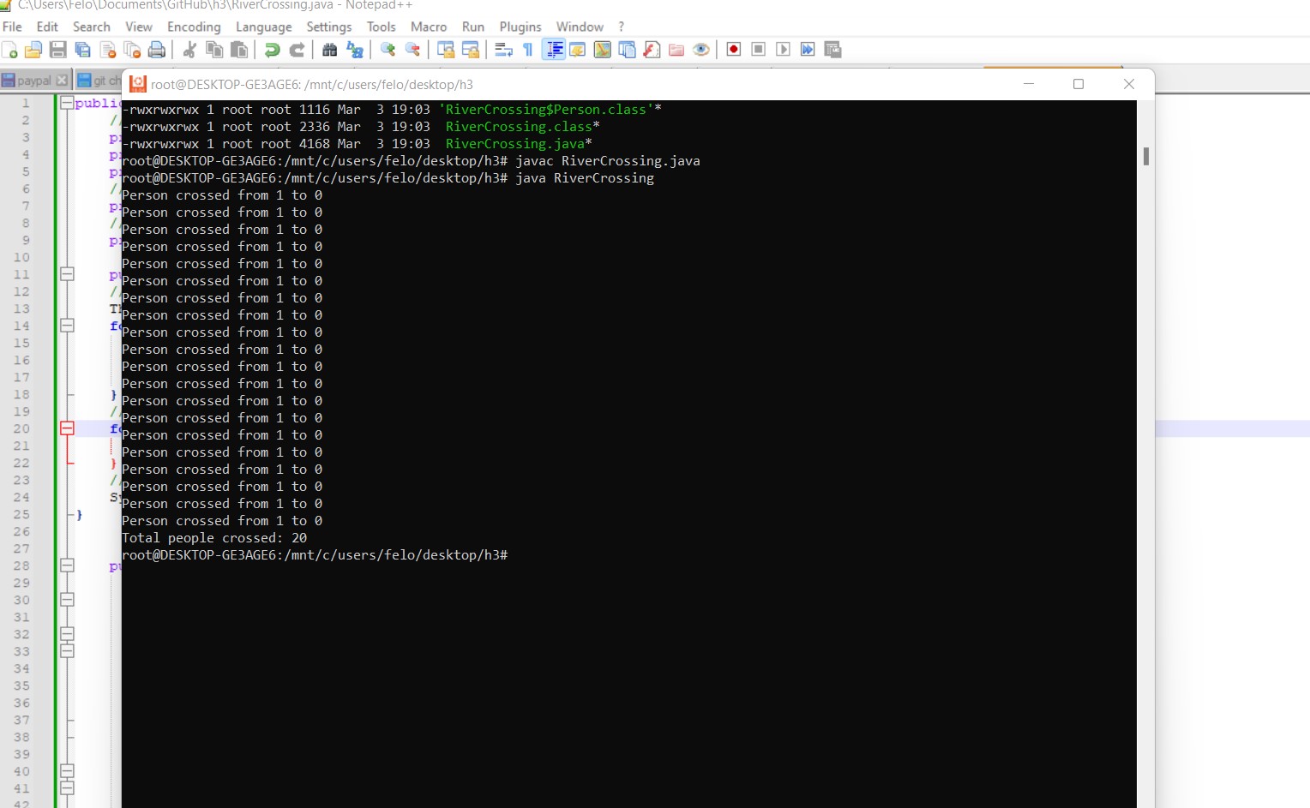The height and width of the screenshot is (808, 1310).
Task: Toggle word wrap in the toolbar
Action: (503, 50)
